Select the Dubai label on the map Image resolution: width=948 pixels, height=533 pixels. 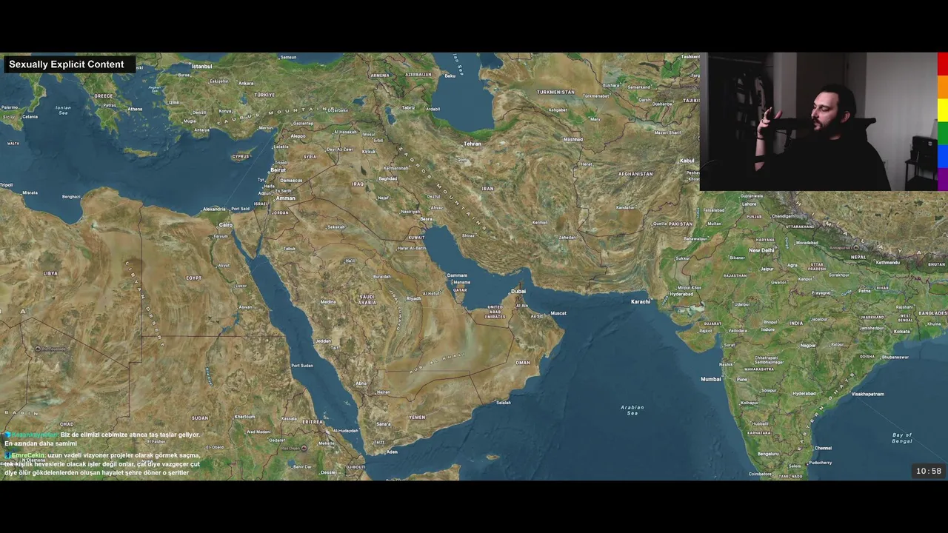tap(518, 292)
